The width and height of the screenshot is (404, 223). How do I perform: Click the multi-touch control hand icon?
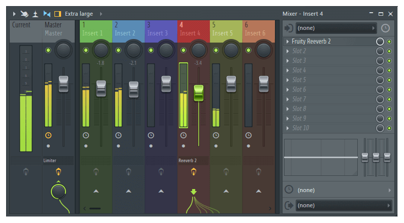(25, 13)
